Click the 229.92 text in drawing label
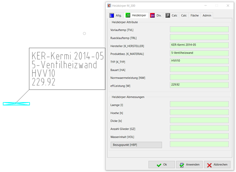The height and width of the screenshot is (172, 236). 44,82
